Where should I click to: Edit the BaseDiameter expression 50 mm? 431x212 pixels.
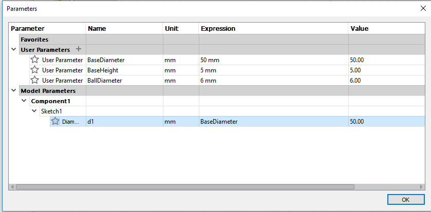pos(273,60)
